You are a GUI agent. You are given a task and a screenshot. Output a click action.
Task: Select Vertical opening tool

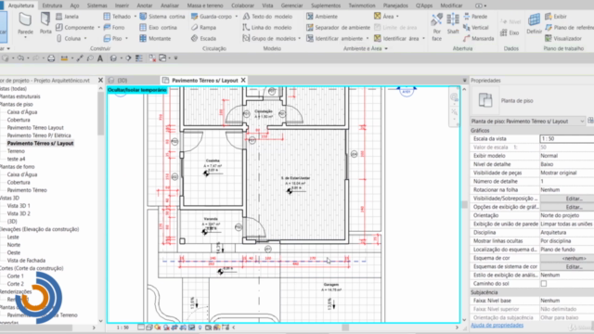[x=476, y=28]
